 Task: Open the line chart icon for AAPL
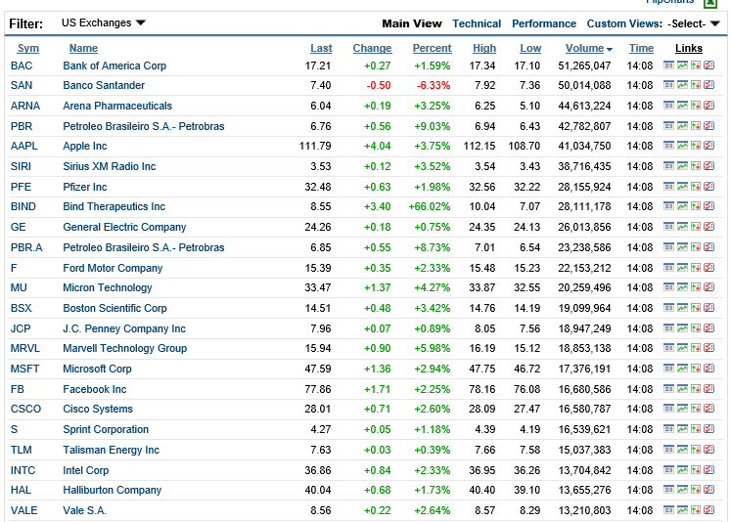tap(682, 146)
